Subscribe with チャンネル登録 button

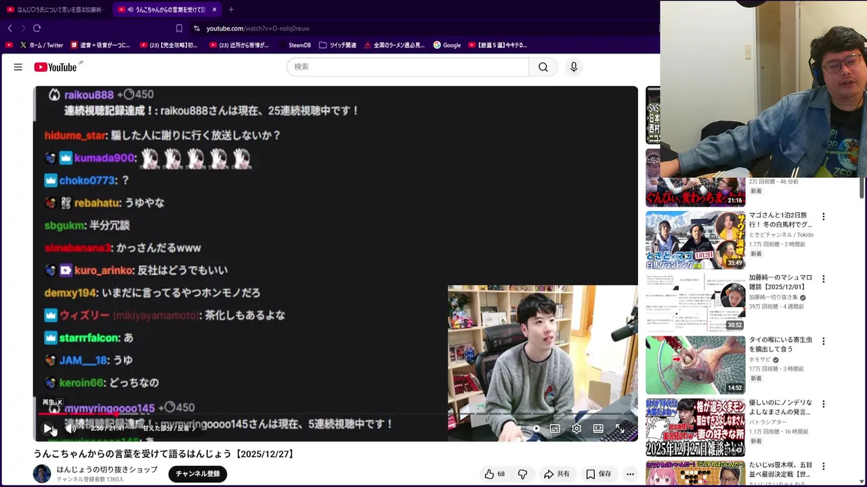(198, 474)
